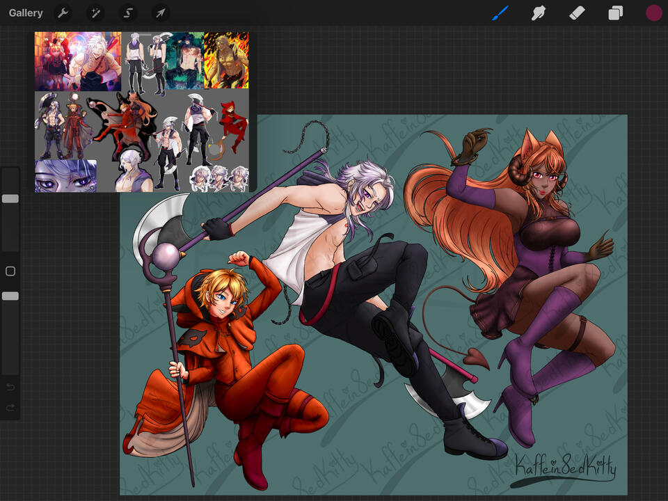Tap the Redo arrow in sidebar

point(10,408)
